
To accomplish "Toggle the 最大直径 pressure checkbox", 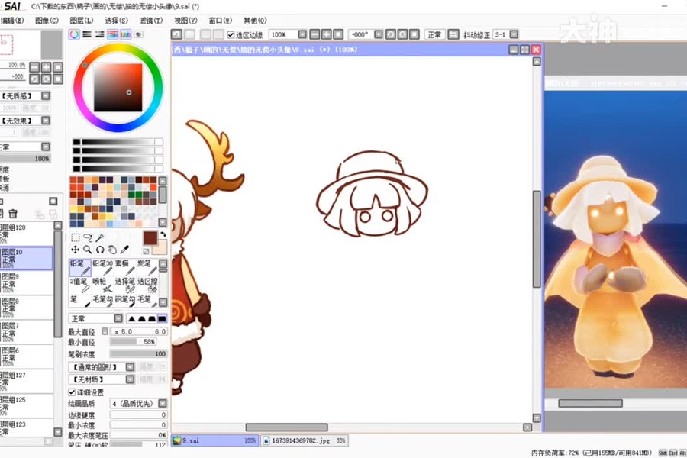I will [x=105, y=331].
